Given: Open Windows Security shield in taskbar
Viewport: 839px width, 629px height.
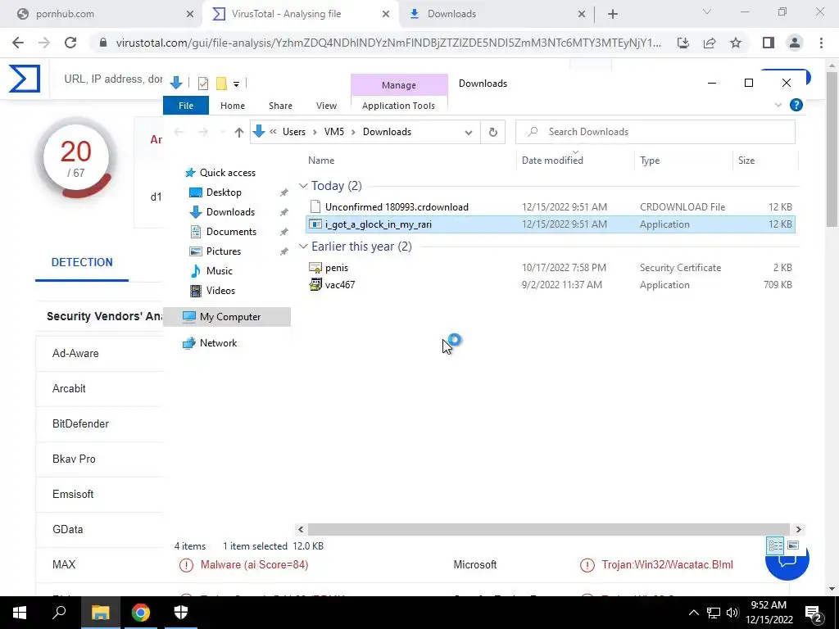Looking at the screenshot, I should pos(181,613).
